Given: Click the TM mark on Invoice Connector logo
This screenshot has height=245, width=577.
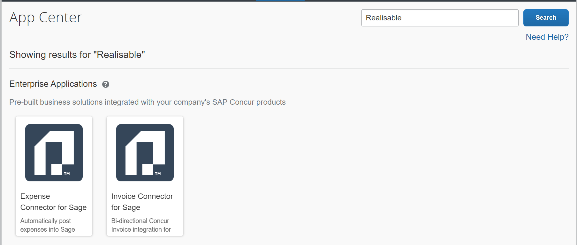Looking at the screenshot, I should click(x=158, y=173).
